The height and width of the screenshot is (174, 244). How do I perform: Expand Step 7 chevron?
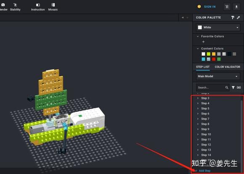click(198, 119)
